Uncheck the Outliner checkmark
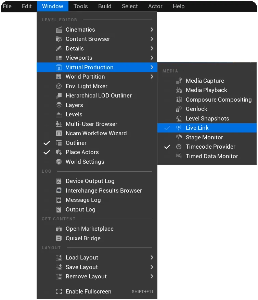This screenshot has height=300, width=258. tap(47, 143)
